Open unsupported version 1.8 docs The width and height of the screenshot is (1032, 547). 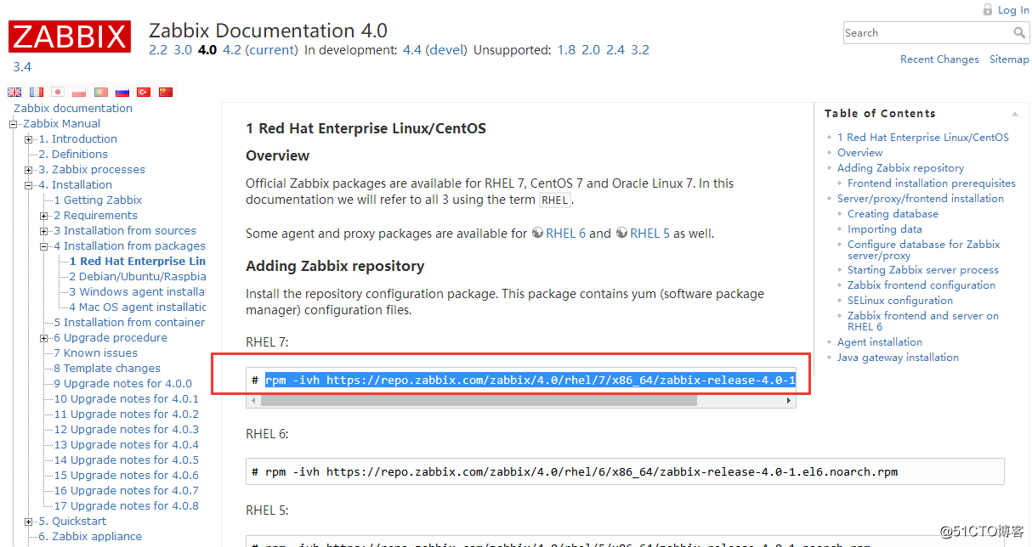[566, 50]
